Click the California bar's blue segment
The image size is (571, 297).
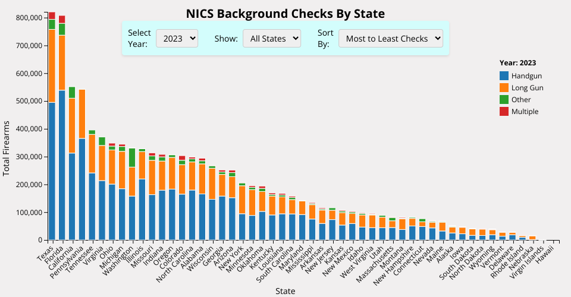click(72, 196)
